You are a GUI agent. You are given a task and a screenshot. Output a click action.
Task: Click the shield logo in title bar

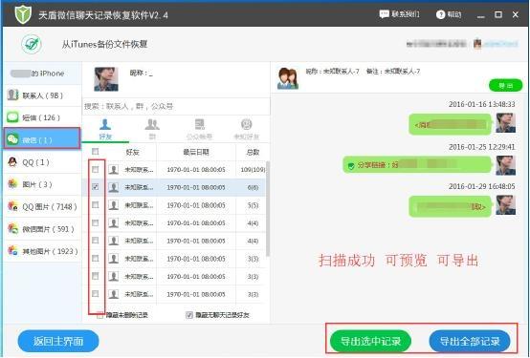pos(23,14)
